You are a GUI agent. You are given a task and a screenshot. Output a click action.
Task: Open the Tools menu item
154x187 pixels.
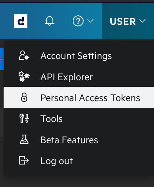(x=52, y=119)
